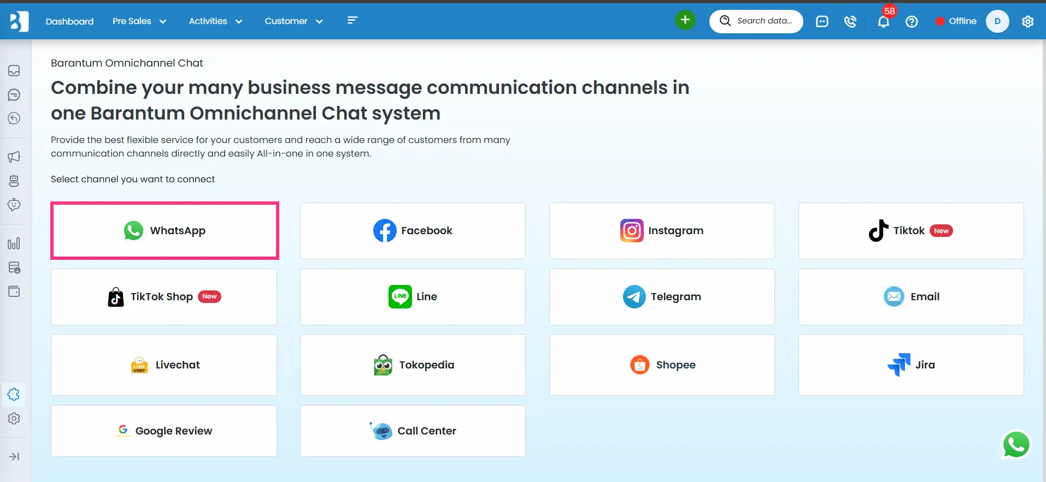This screenshot has height=482, width=1046.
Task: Open the chatbot robot icon in sidebar
Action: (x=14, y=181)
